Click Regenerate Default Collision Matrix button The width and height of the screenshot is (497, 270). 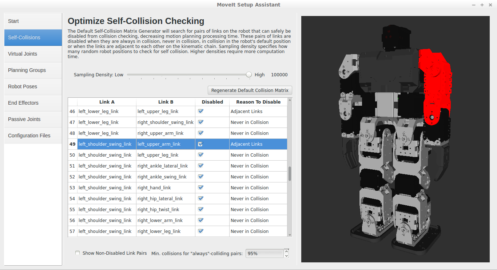[250, 90]
